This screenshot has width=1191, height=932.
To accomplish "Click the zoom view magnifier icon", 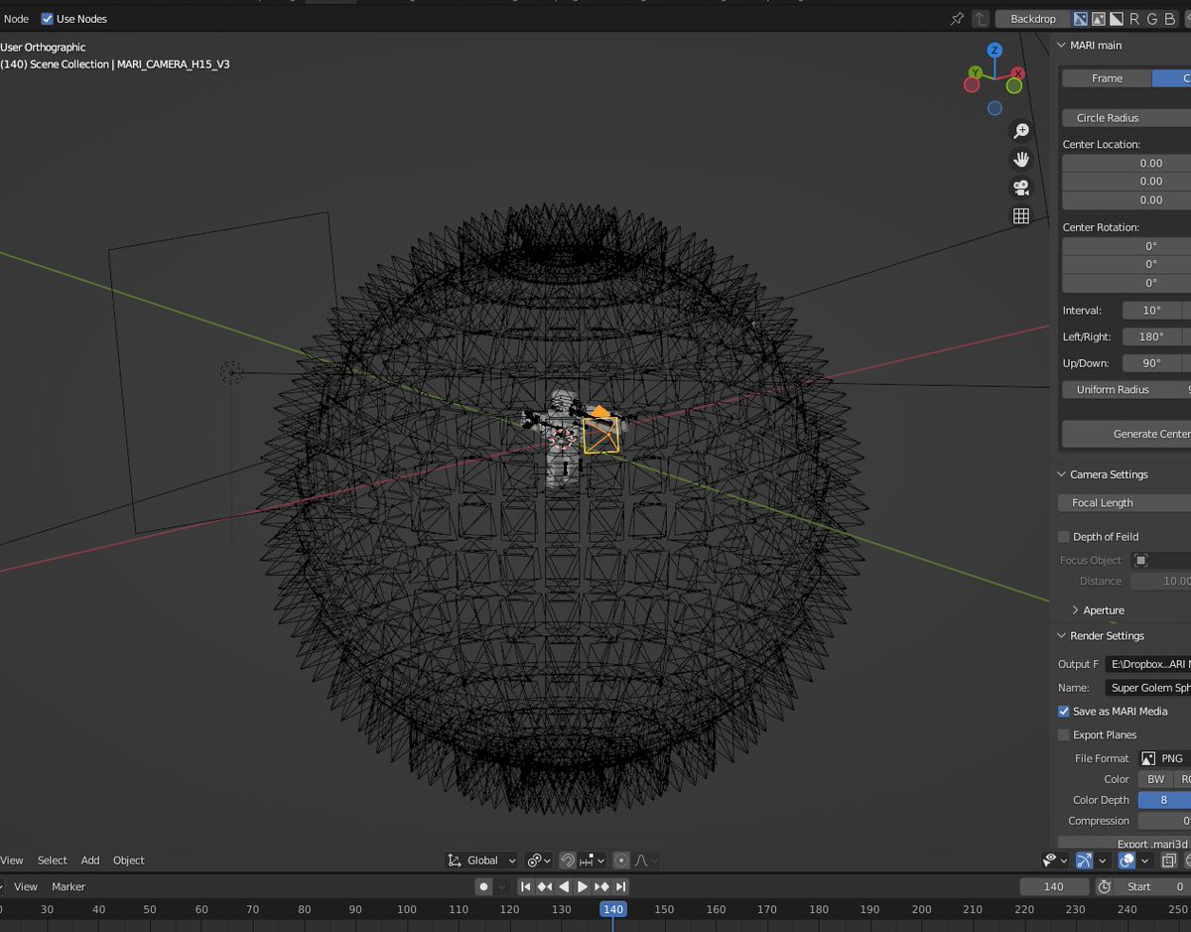I will 1020,131.
